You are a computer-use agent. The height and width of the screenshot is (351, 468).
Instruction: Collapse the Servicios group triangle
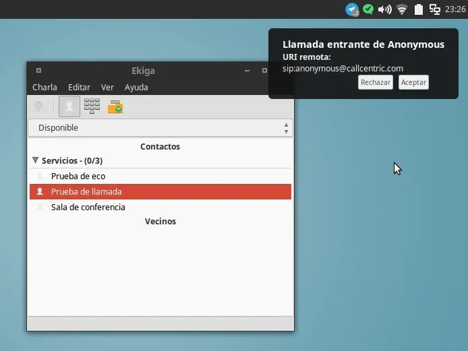(x=35, y=160)
